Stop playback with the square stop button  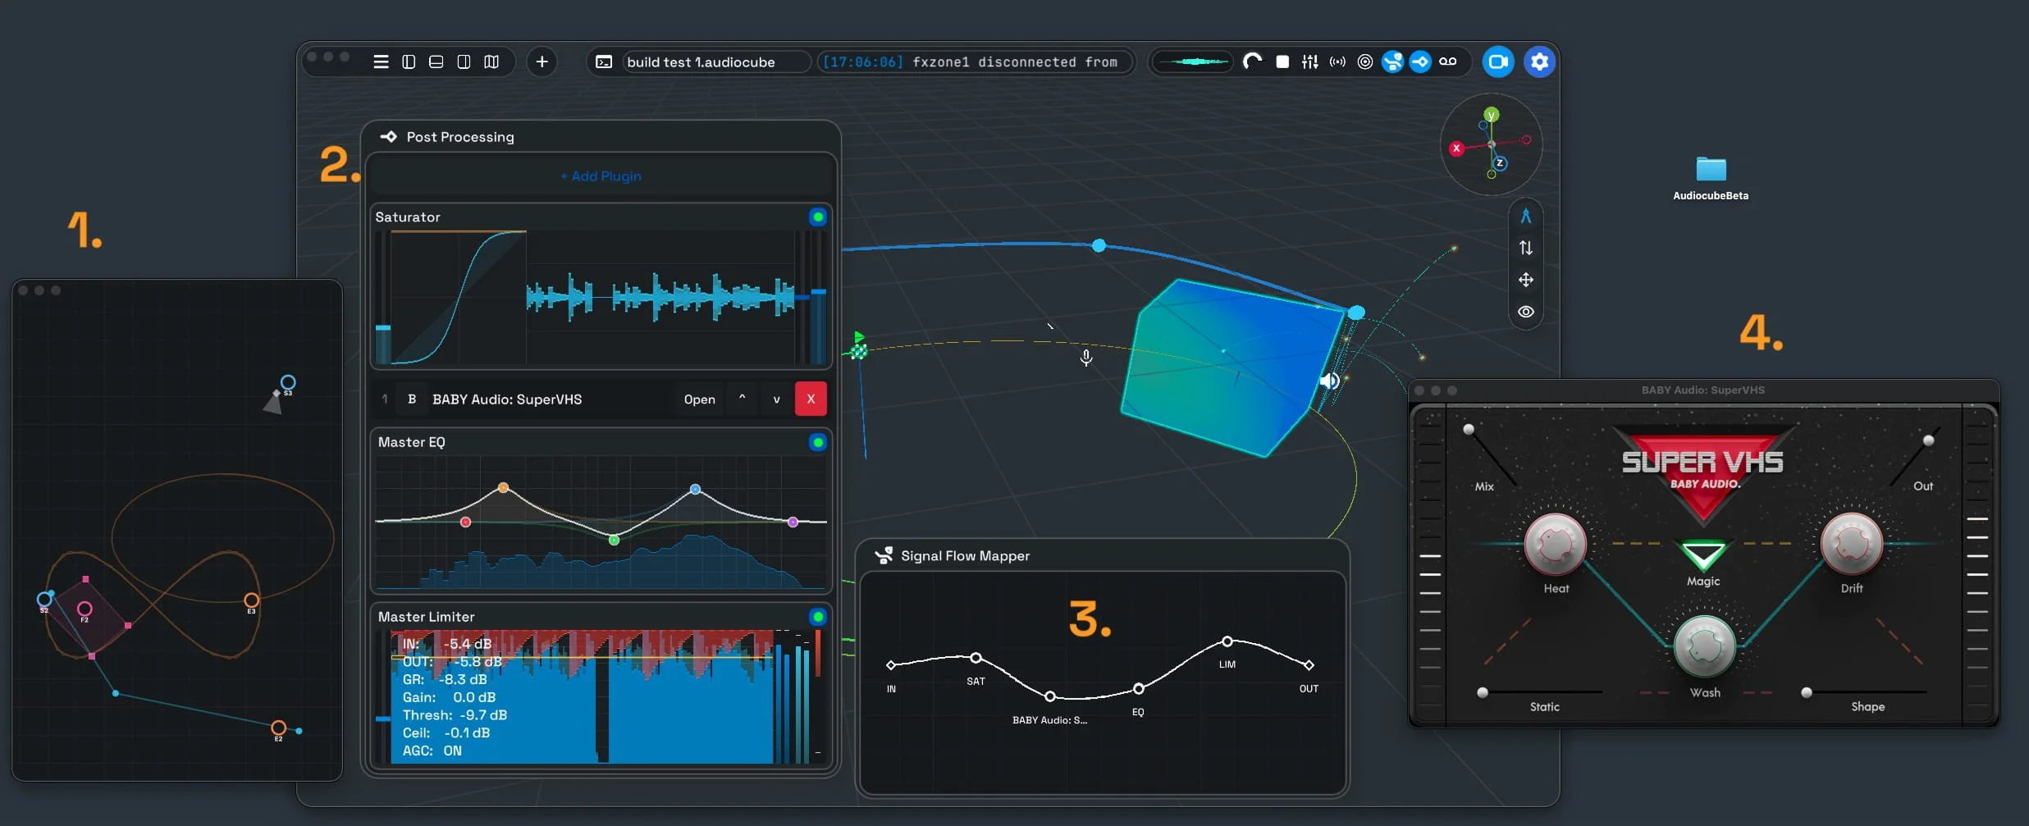point(1282,62)
